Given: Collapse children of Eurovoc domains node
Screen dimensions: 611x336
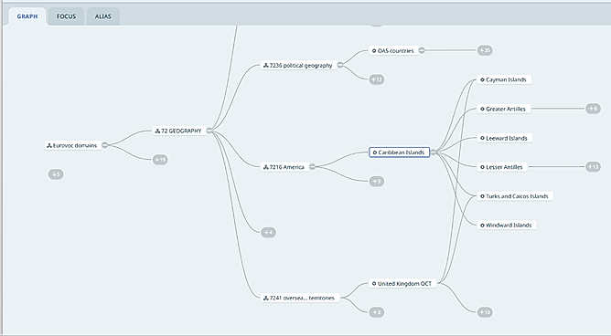Looking at the screenshot, I should click(x=105, y=145).
